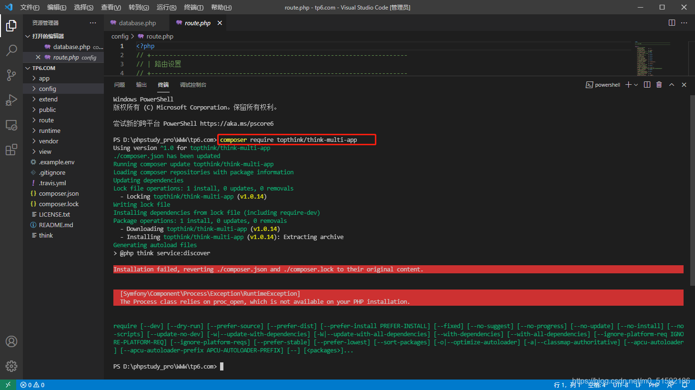Collapse the TP6.COM folder section
The height and width of the screenshot is (390, 695).
63,68
